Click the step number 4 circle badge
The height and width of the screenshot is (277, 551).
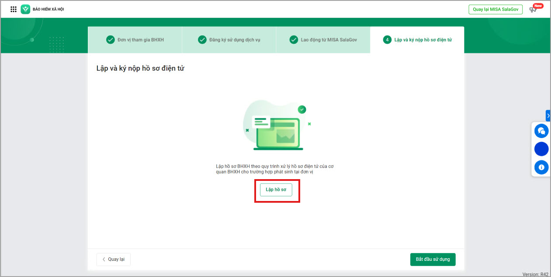387,40
